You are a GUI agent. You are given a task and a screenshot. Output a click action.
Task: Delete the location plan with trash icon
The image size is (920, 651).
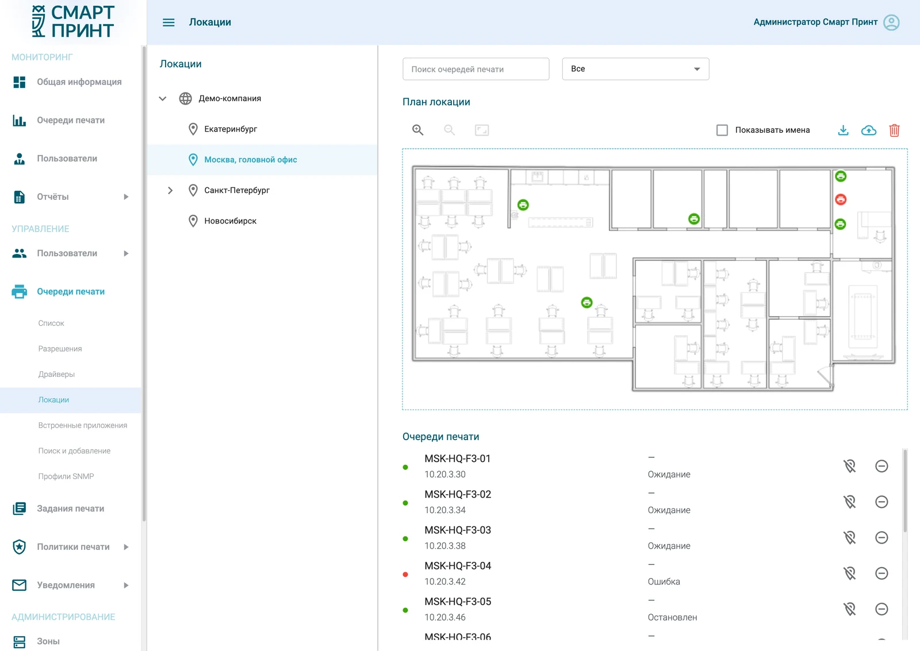click(x=894, y=130)
